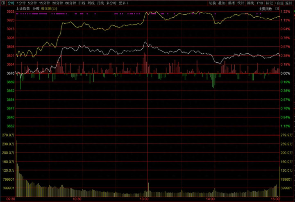Click the 0.00% percentage label on right

285,73
